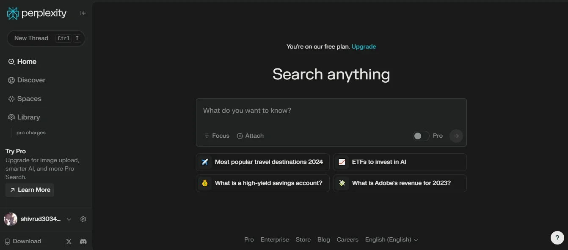Screen dimensions: 568x250
Task: Open the Library section
Action: click(11, 117)
